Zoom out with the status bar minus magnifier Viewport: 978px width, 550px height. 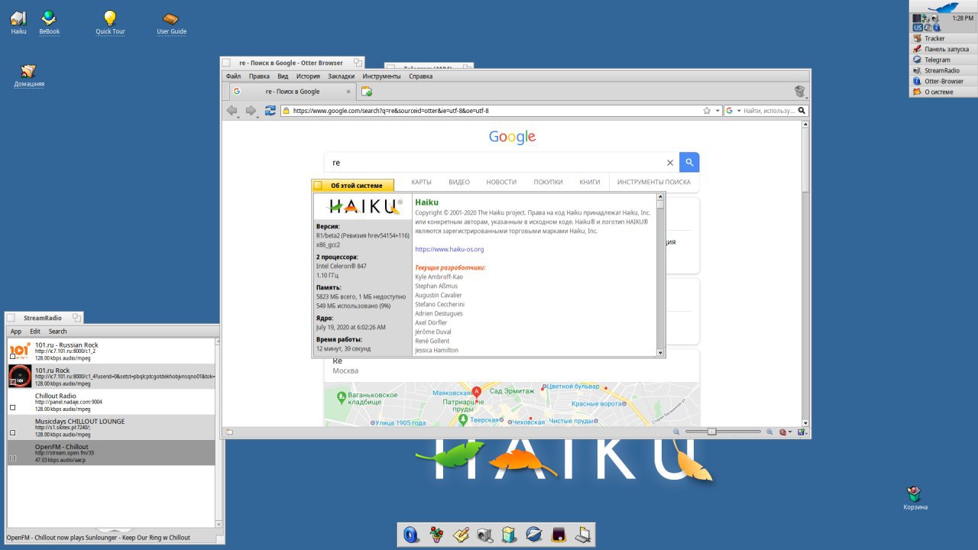[676, 432]
